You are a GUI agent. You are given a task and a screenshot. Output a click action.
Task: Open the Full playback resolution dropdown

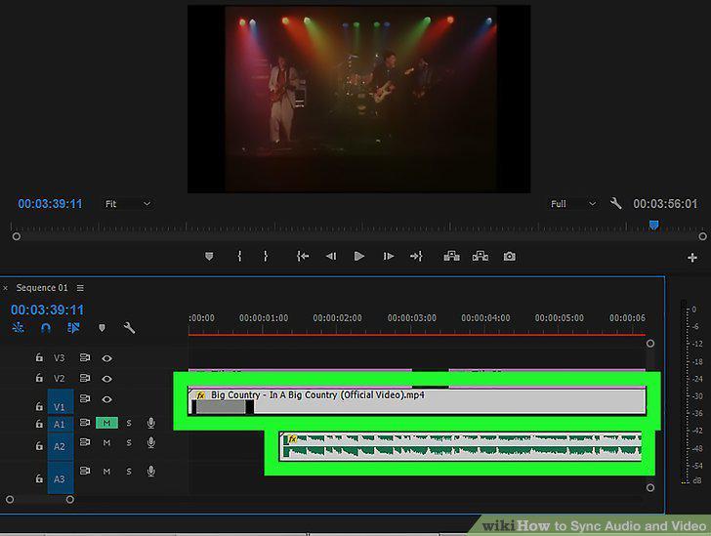point(572,204)
